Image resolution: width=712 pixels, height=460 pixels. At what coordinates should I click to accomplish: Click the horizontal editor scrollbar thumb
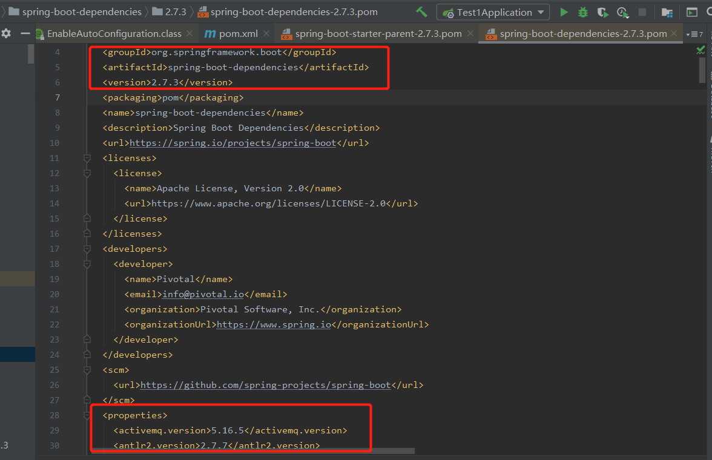tap(253, 451)
